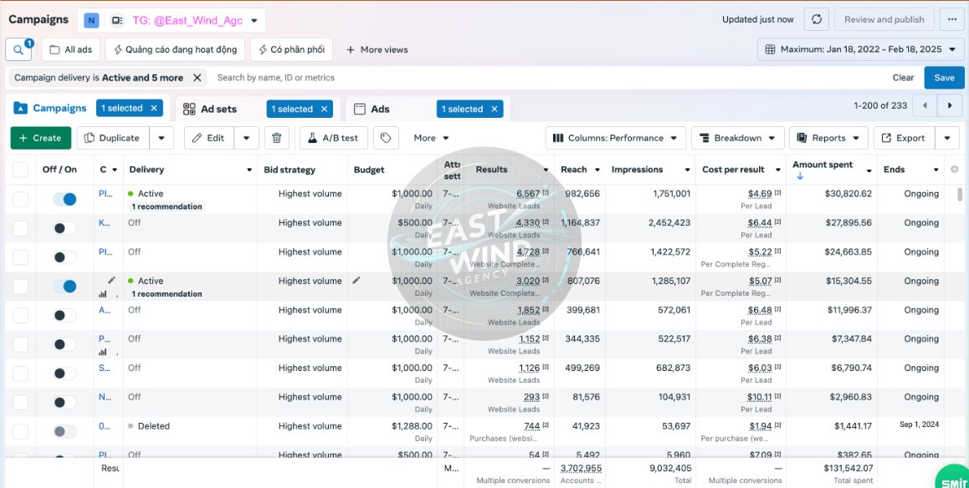
Task: Toggle off the $30,820.62 campaign
Action: (x=64, y=199)
